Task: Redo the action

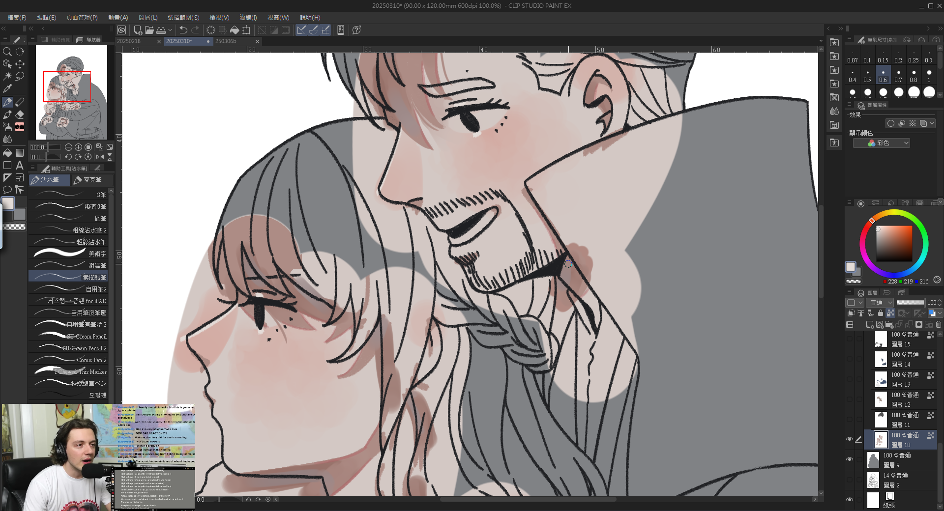Action: coord(195,30)
